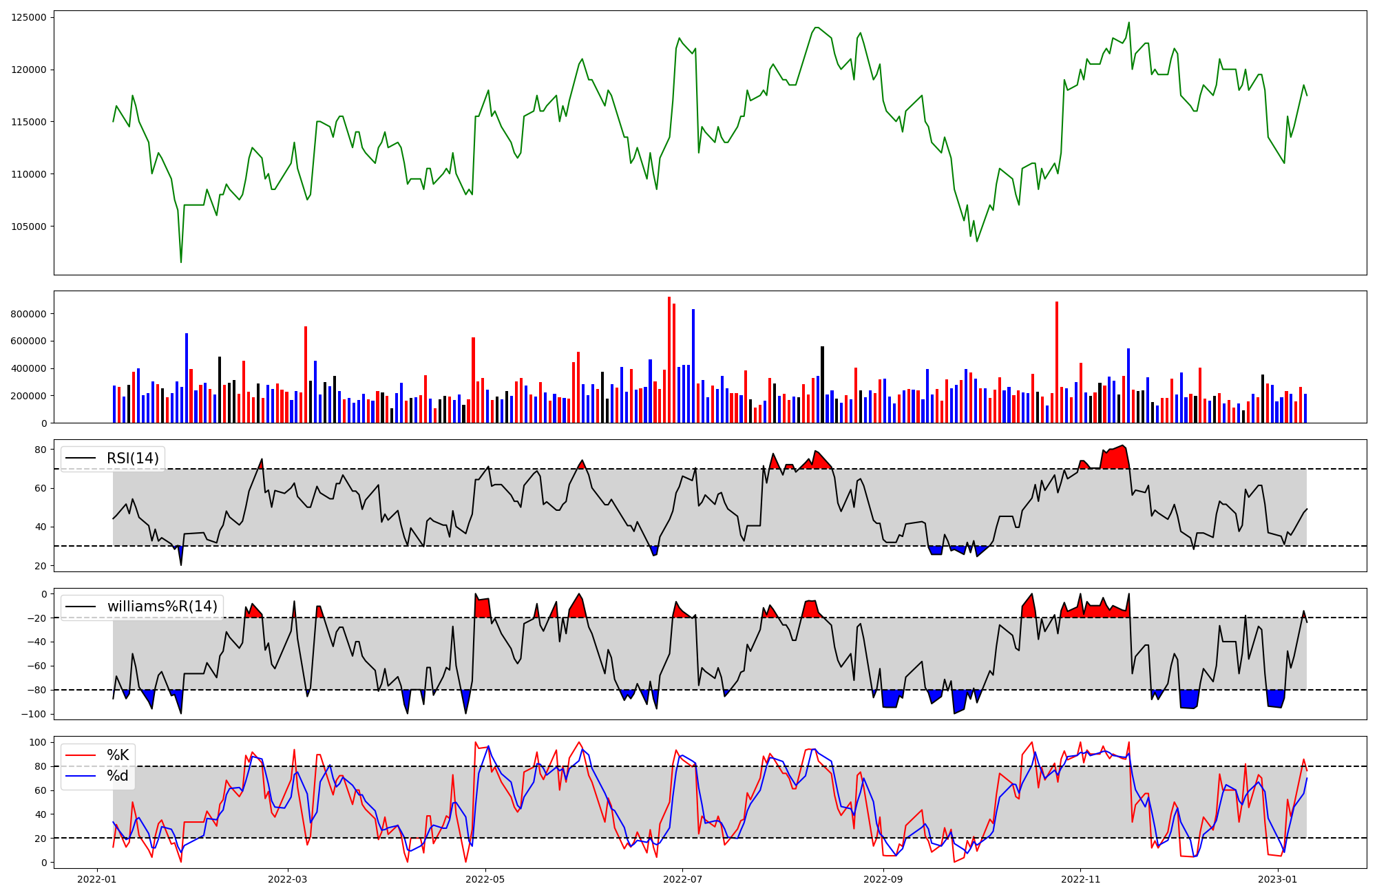Click the red %K legend line sample

coord(80,755)
